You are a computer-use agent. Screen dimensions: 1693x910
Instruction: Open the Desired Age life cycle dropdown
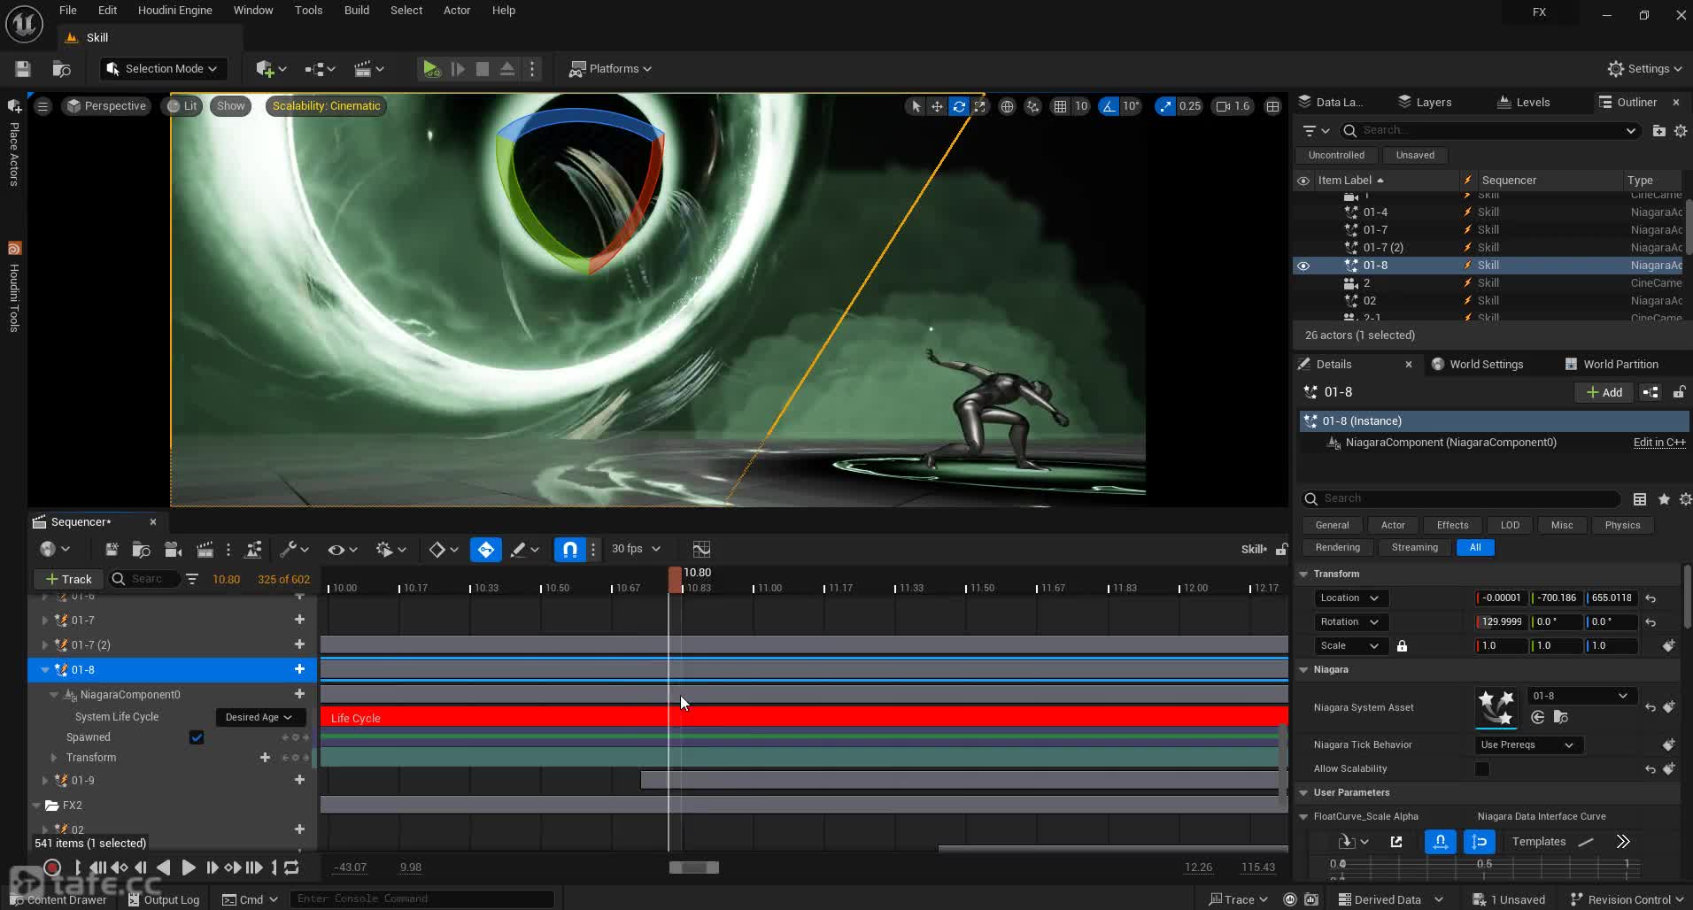[x=259, y=717]
